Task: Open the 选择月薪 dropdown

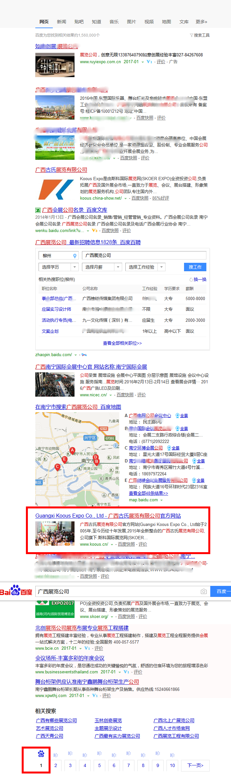Action: [x=102, y=267]
